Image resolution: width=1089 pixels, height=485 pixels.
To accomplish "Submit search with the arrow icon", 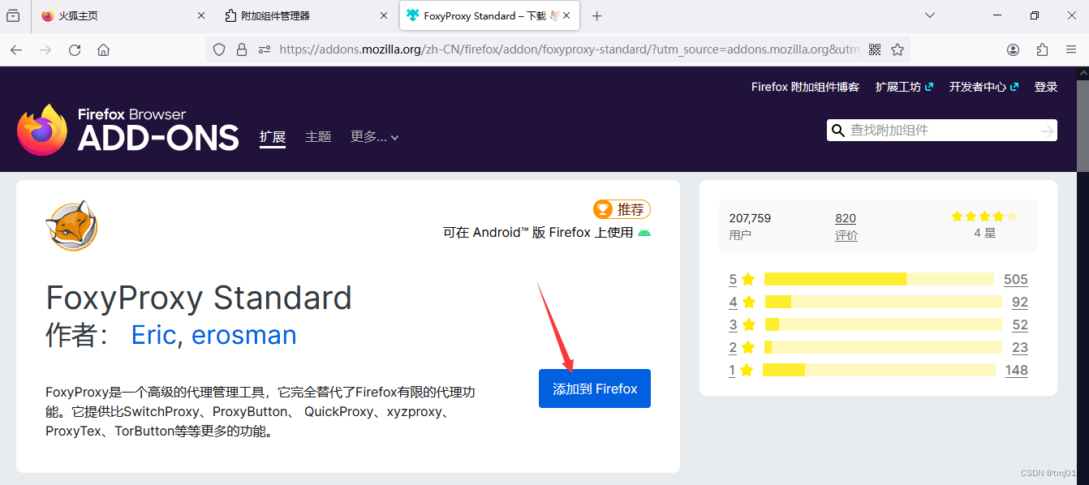I will [x=1048, y=131].
